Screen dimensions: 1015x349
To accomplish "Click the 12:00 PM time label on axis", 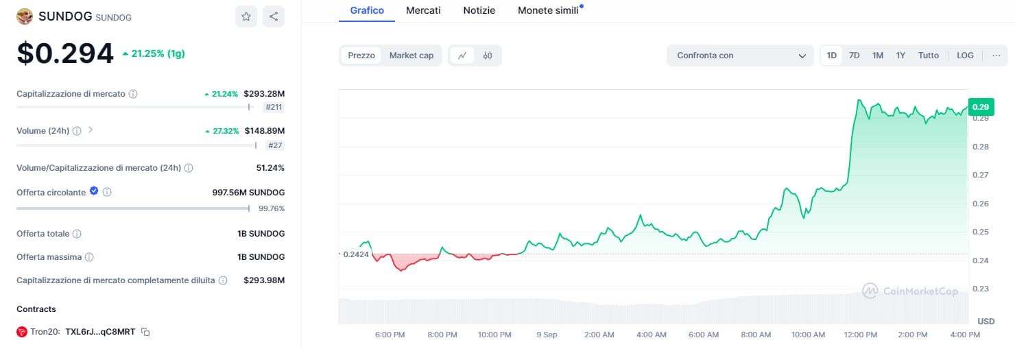I will tap(861, 335).
